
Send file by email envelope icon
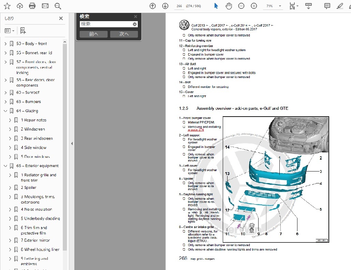(x=45, y=6)
